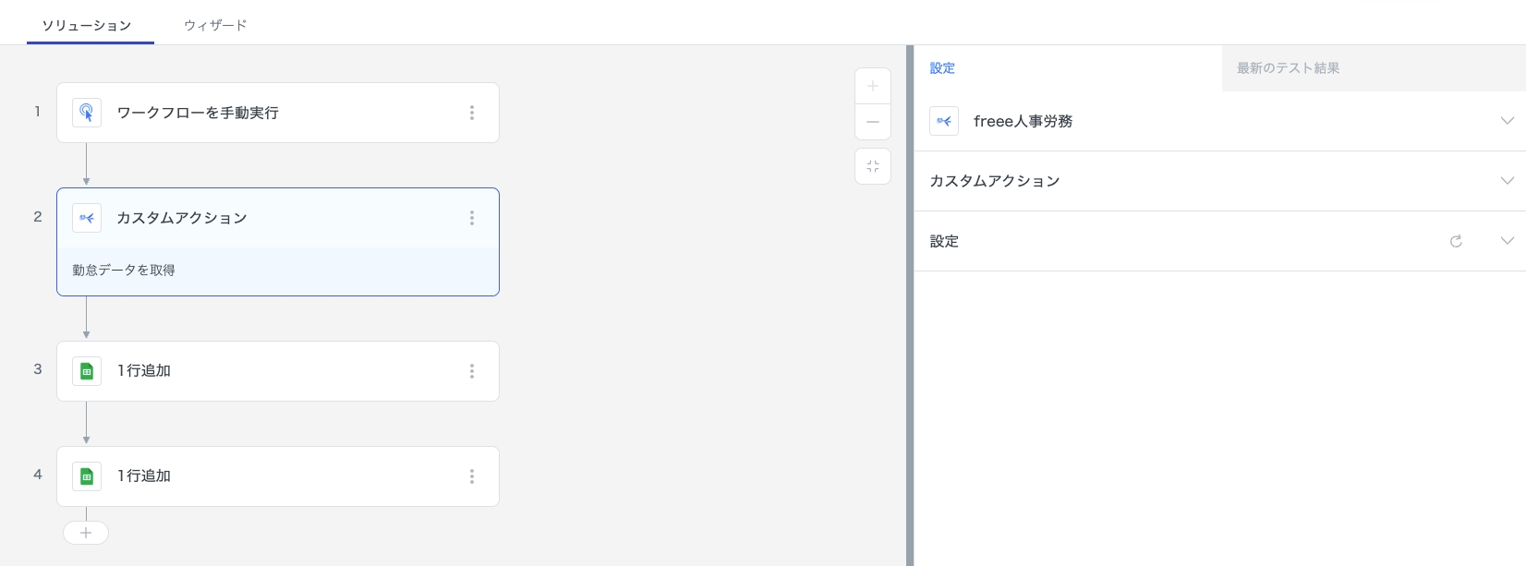Open the three-dot menu for step 1
This screenshot has height=566, width=1526.
point(472,113)
